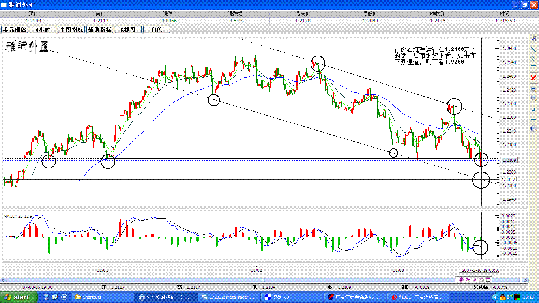The image size is (539, 303).
Task: Select the trend line drawing tool
Action: click(533, 49)
